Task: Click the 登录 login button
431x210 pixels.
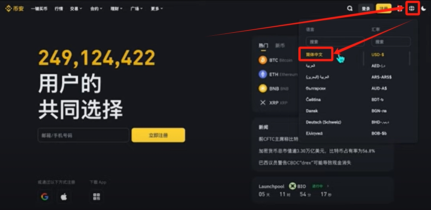Action: pyautogui.click(x=366, y=9)
